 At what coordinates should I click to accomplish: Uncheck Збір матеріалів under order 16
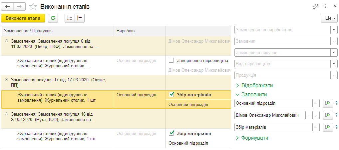(x=171, y=133)
